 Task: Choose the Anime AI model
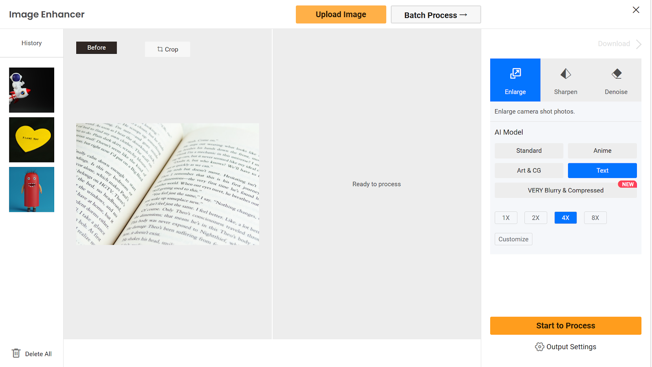point(602,151)
